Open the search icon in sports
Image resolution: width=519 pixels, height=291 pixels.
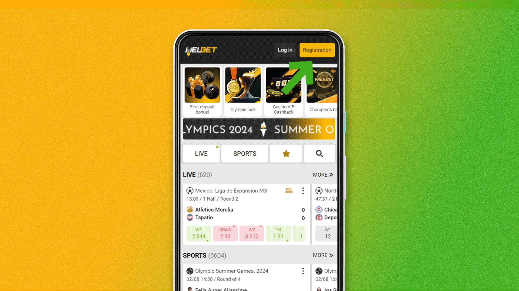[319, 154]
